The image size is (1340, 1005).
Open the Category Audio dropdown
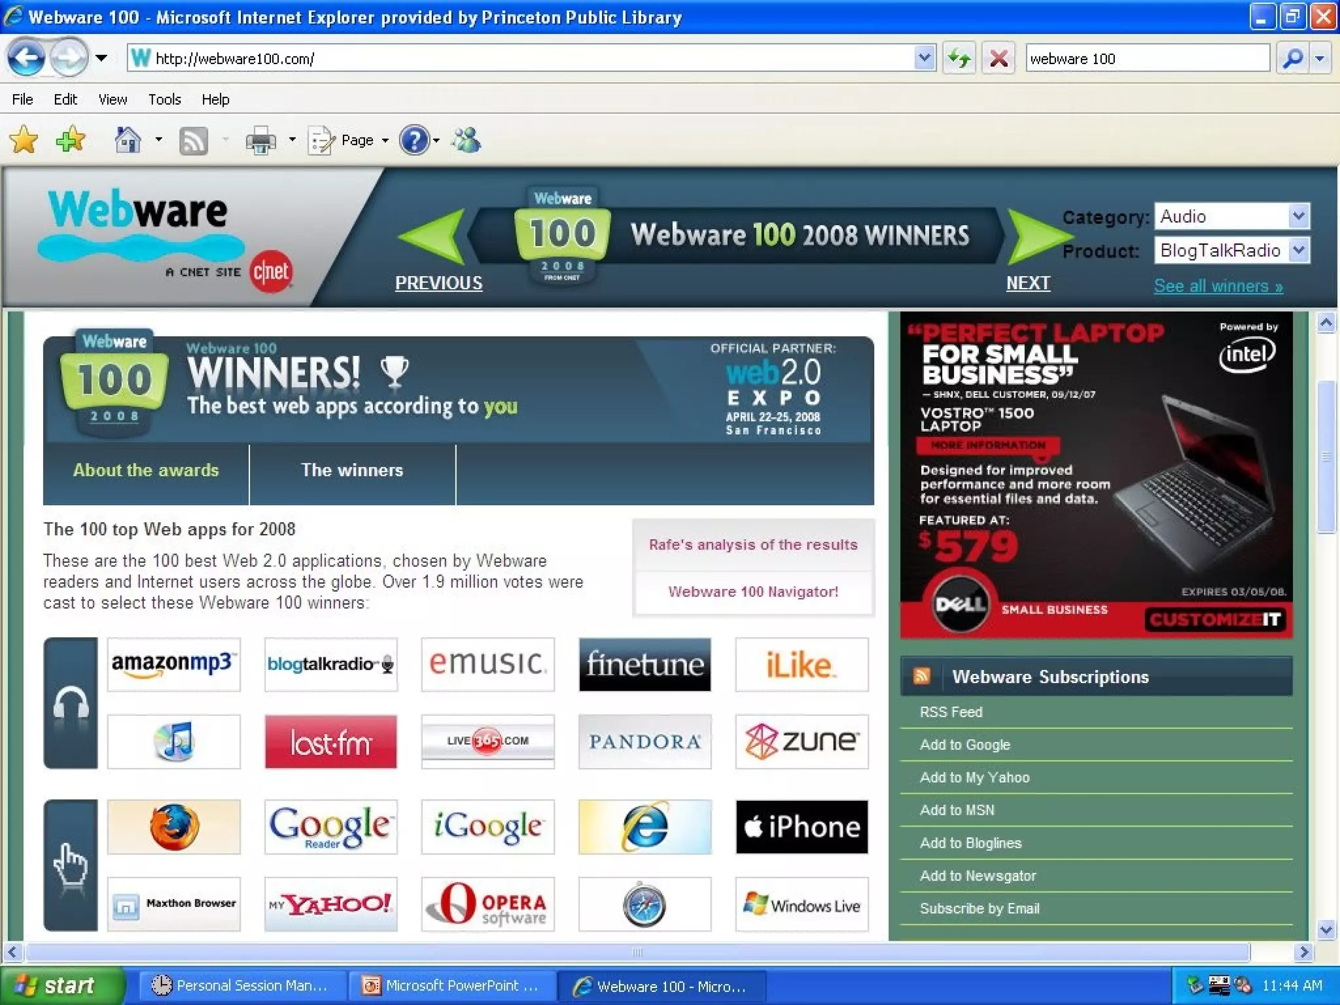tap(1299, 216)
